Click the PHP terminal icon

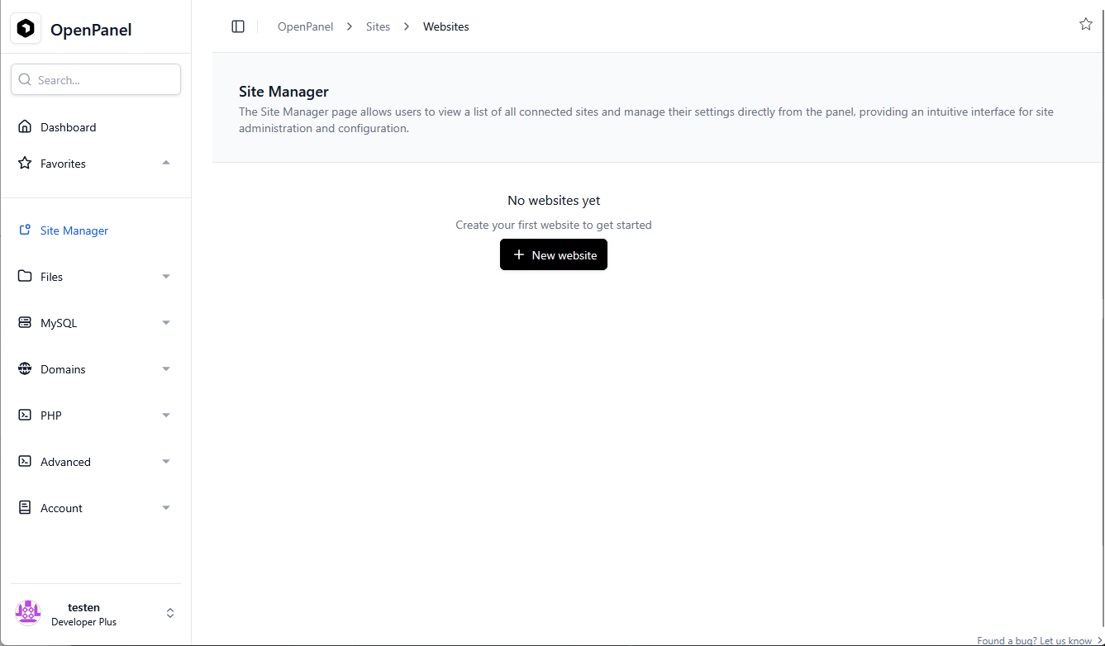click(x=25, y=416)
